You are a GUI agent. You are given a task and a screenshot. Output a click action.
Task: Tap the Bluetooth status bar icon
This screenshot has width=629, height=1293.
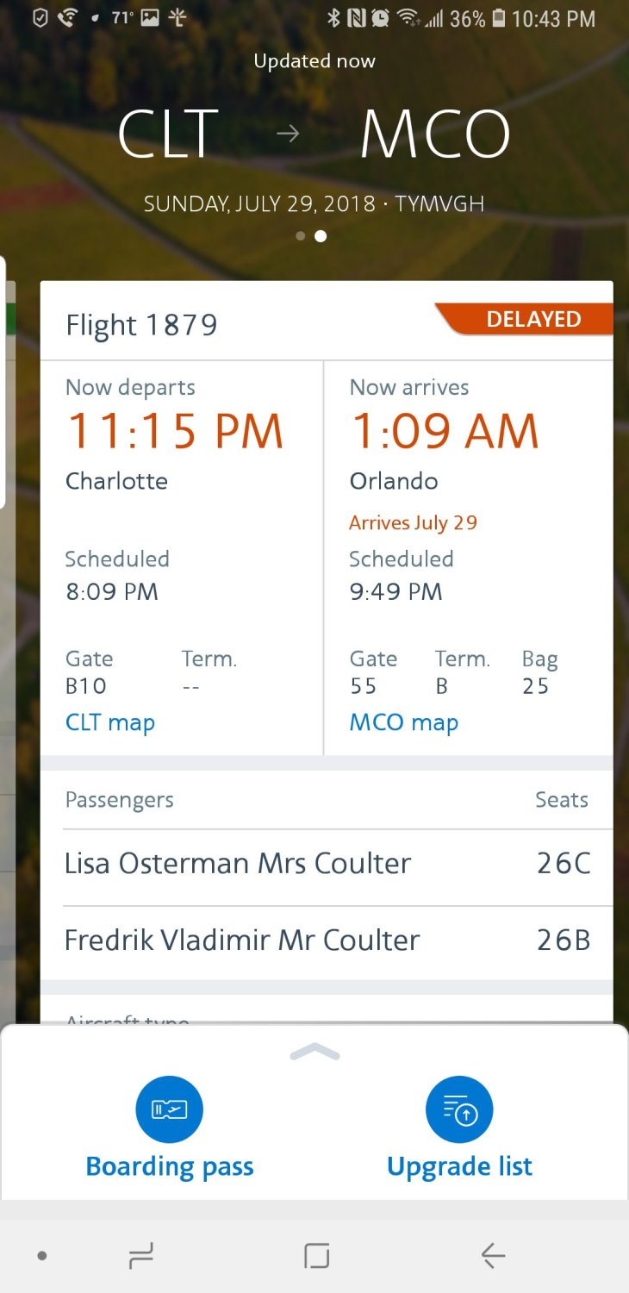333,18
